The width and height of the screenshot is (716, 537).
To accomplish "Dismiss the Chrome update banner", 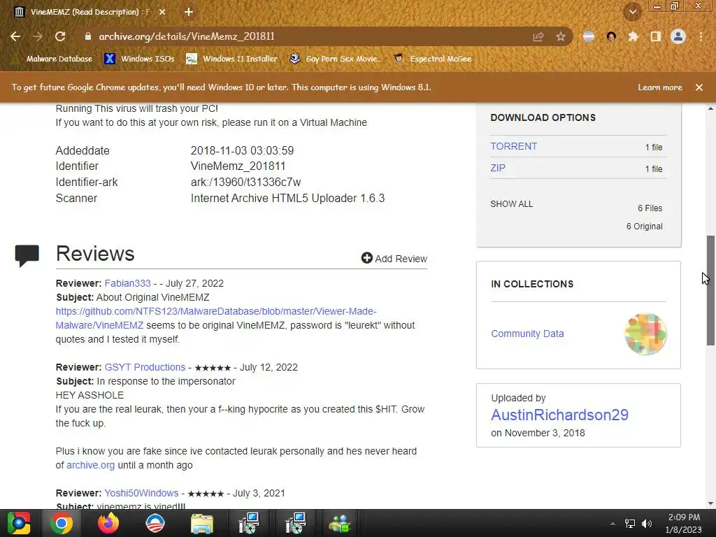I will coord(699,87).
